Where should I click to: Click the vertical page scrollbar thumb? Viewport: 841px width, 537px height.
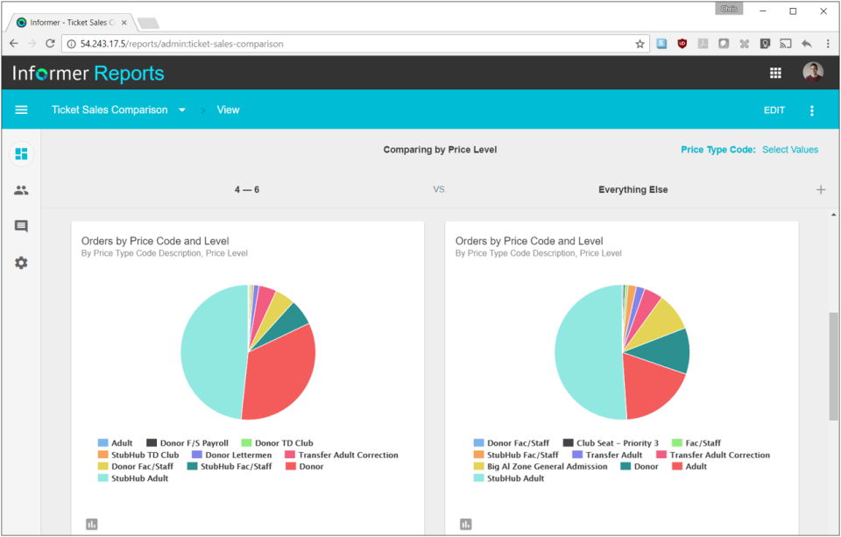[x=833, y=366]
